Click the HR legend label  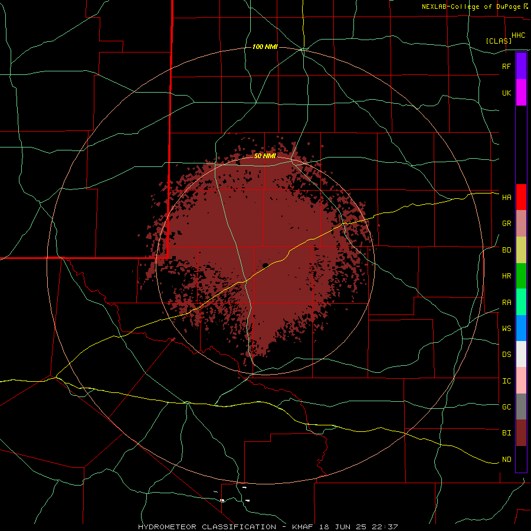click(x=506, y=276)
